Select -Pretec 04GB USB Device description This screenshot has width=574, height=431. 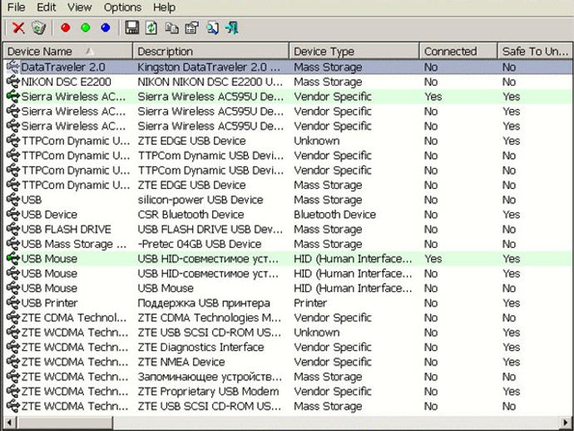(x=200, y=244)
